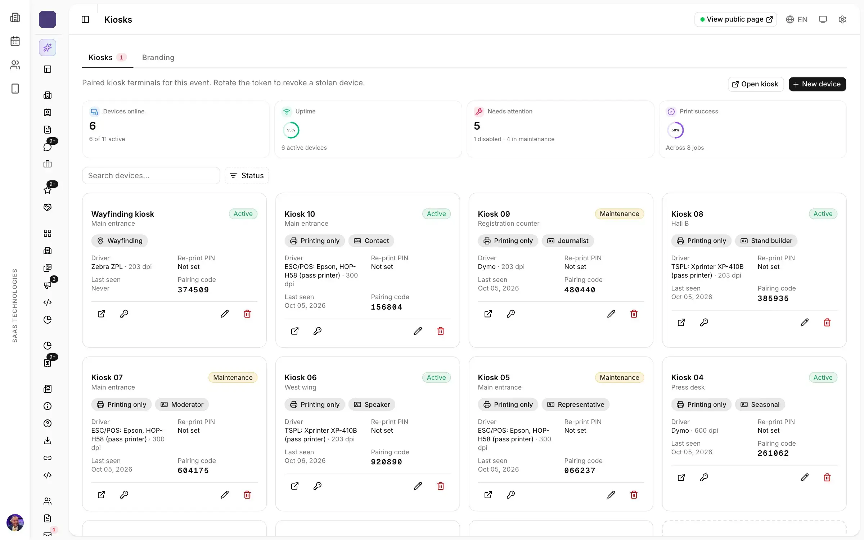This screenshot has width=864, height=540.
Task: Click the Active badge on Kiosk 10
Action: pos(436,214)
